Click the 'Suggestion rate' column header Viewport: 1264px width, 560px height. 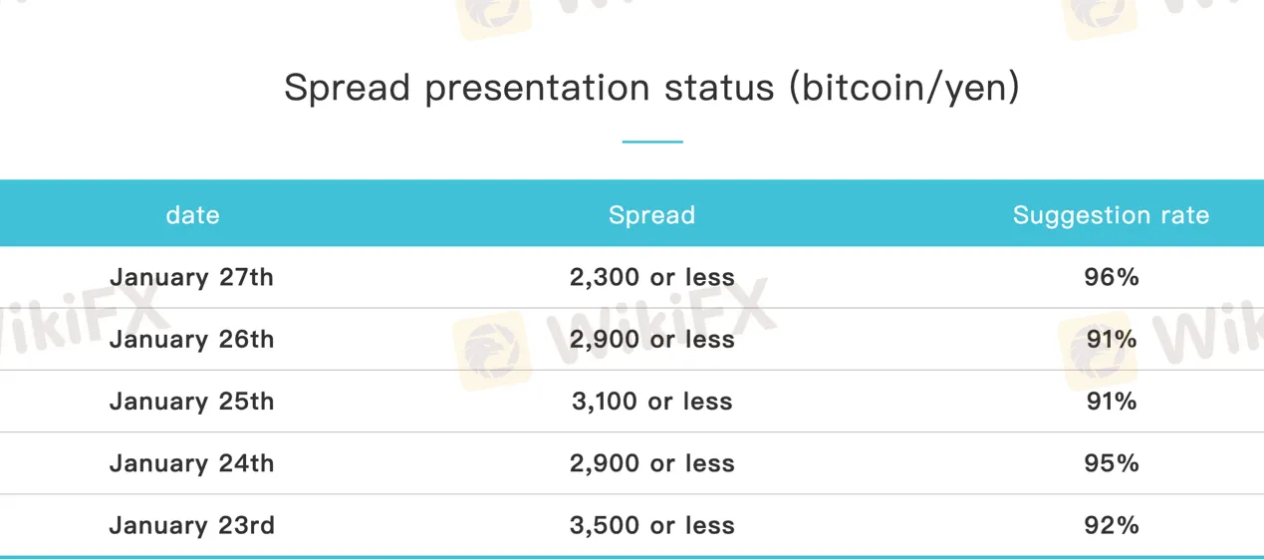[1111, 215]
